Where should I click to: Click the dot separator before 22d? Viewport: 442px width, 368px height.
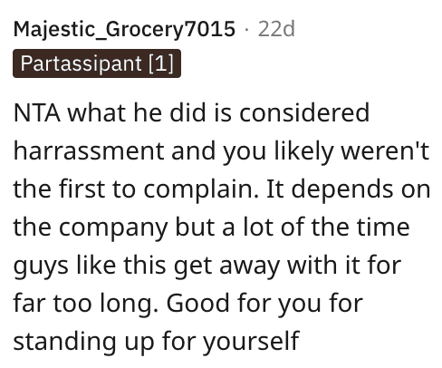click(x=246, y=29)
